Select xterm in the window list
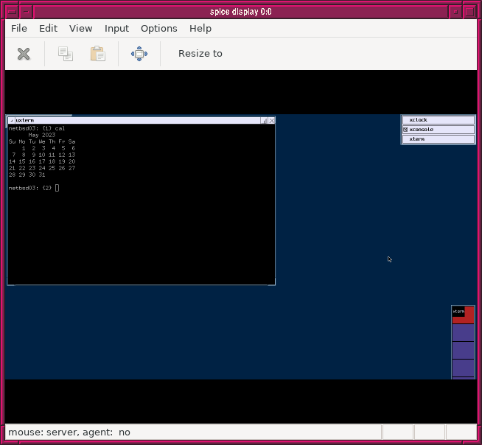 click(x=438, y=139)
